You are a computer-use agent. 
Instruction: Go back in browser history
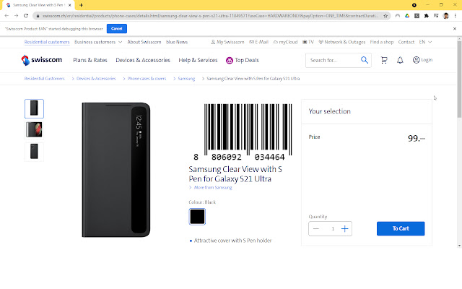coord(6,16)
